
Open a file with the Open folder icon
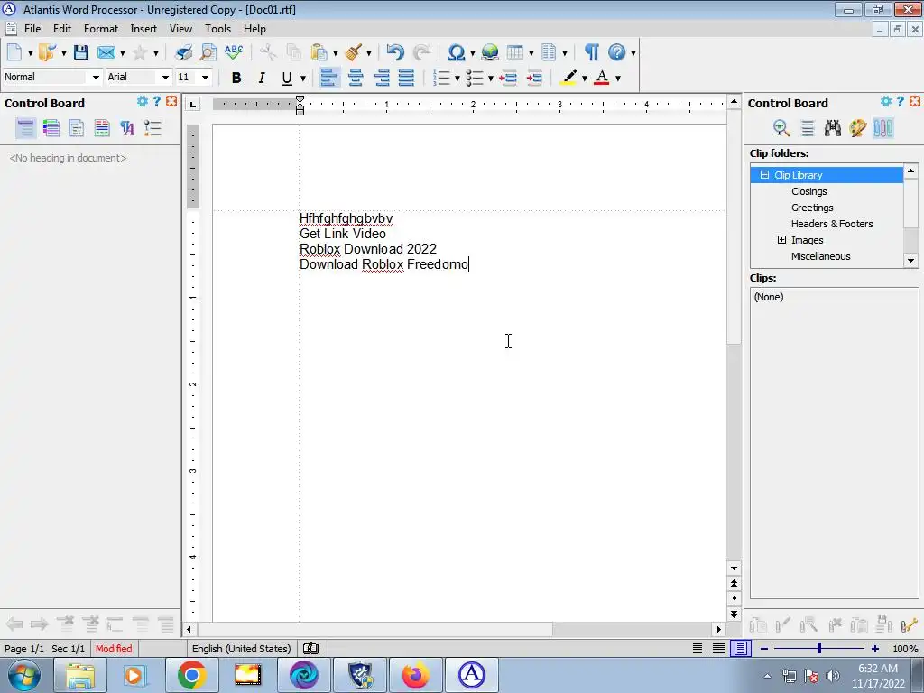[47, 52]
